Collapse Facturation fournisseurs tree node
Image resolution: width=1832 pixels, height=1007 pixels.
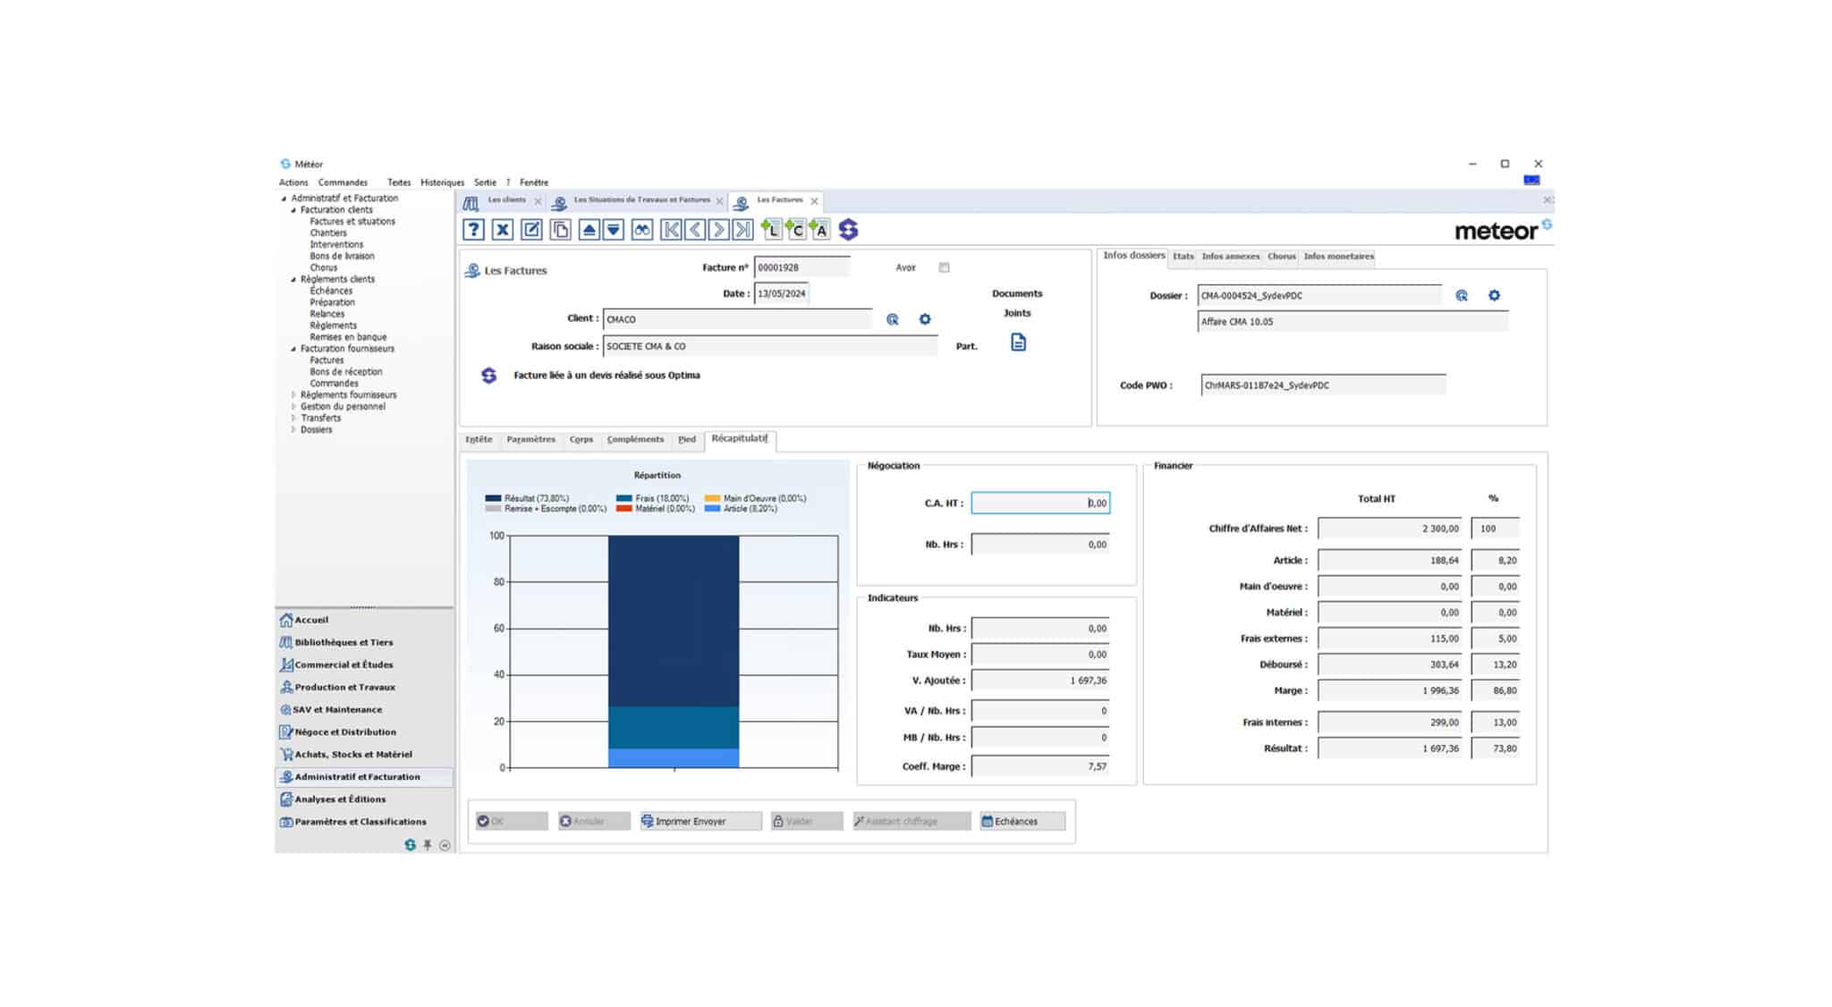tap(293, 350)
